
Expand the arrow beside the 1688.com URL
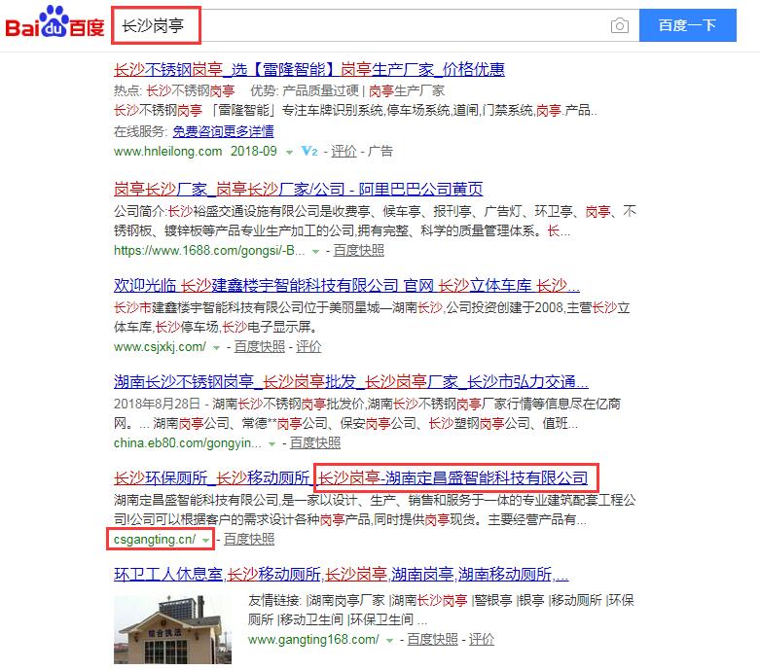point(315,250)
